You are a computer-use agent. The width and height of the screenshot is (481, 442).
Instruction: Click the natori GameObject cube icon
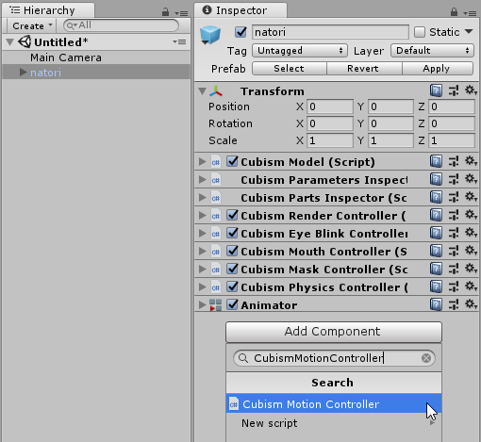tap(210, 35)
